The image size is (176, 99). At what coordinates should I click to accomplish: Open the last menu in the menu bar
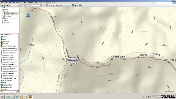[54, 2]
